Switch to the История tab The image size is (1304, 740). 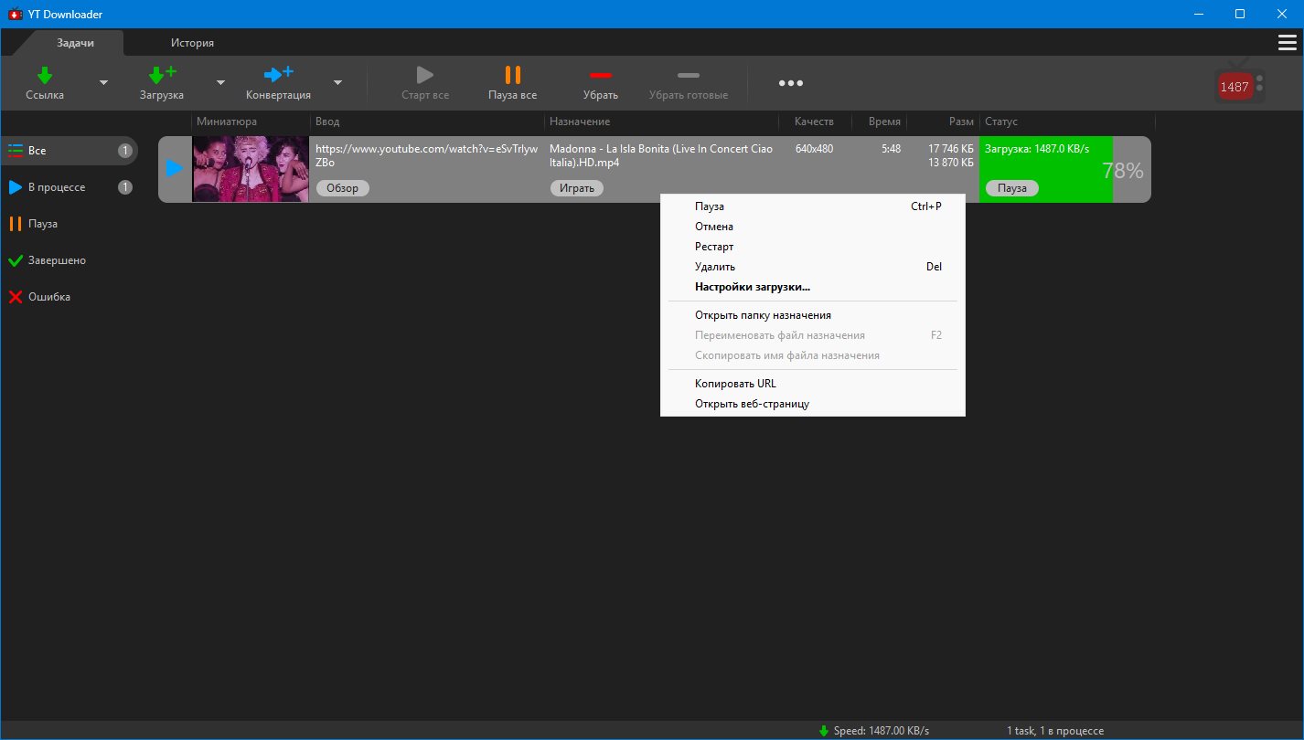coord(192,43)
